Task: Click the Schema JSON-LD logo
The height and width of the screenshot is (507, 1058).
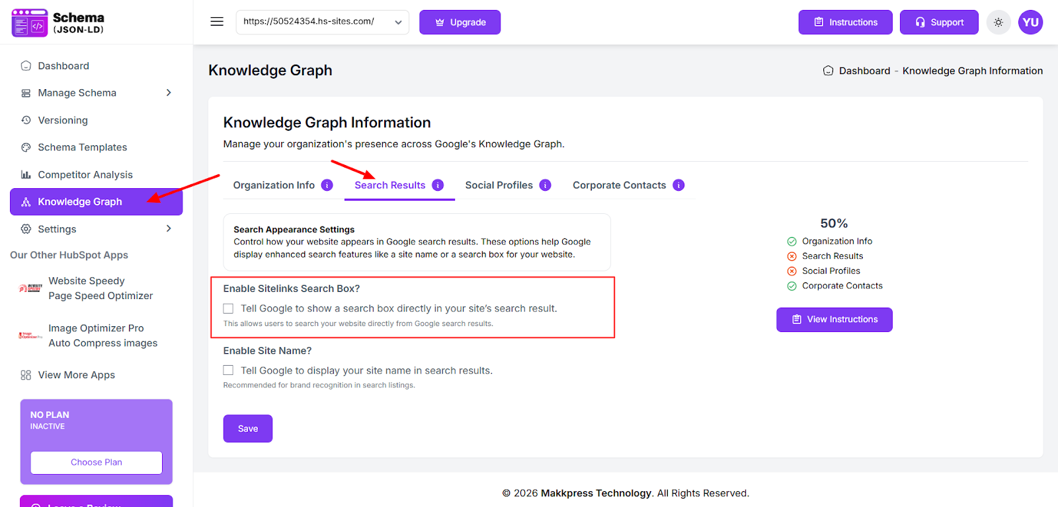Action: tap(58, 22)
